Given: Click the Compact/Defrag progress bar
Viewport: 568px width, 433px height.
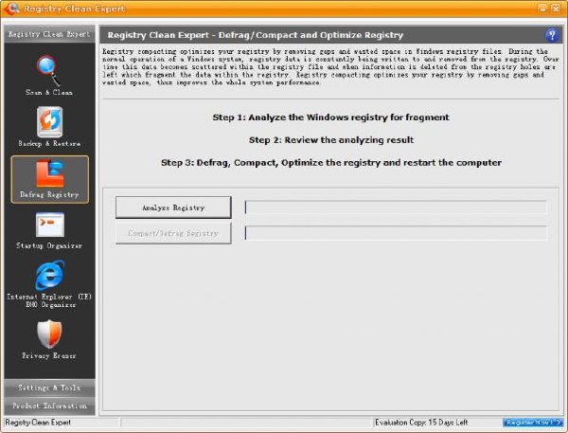Looking at the screenshot, I should [396, 233].
